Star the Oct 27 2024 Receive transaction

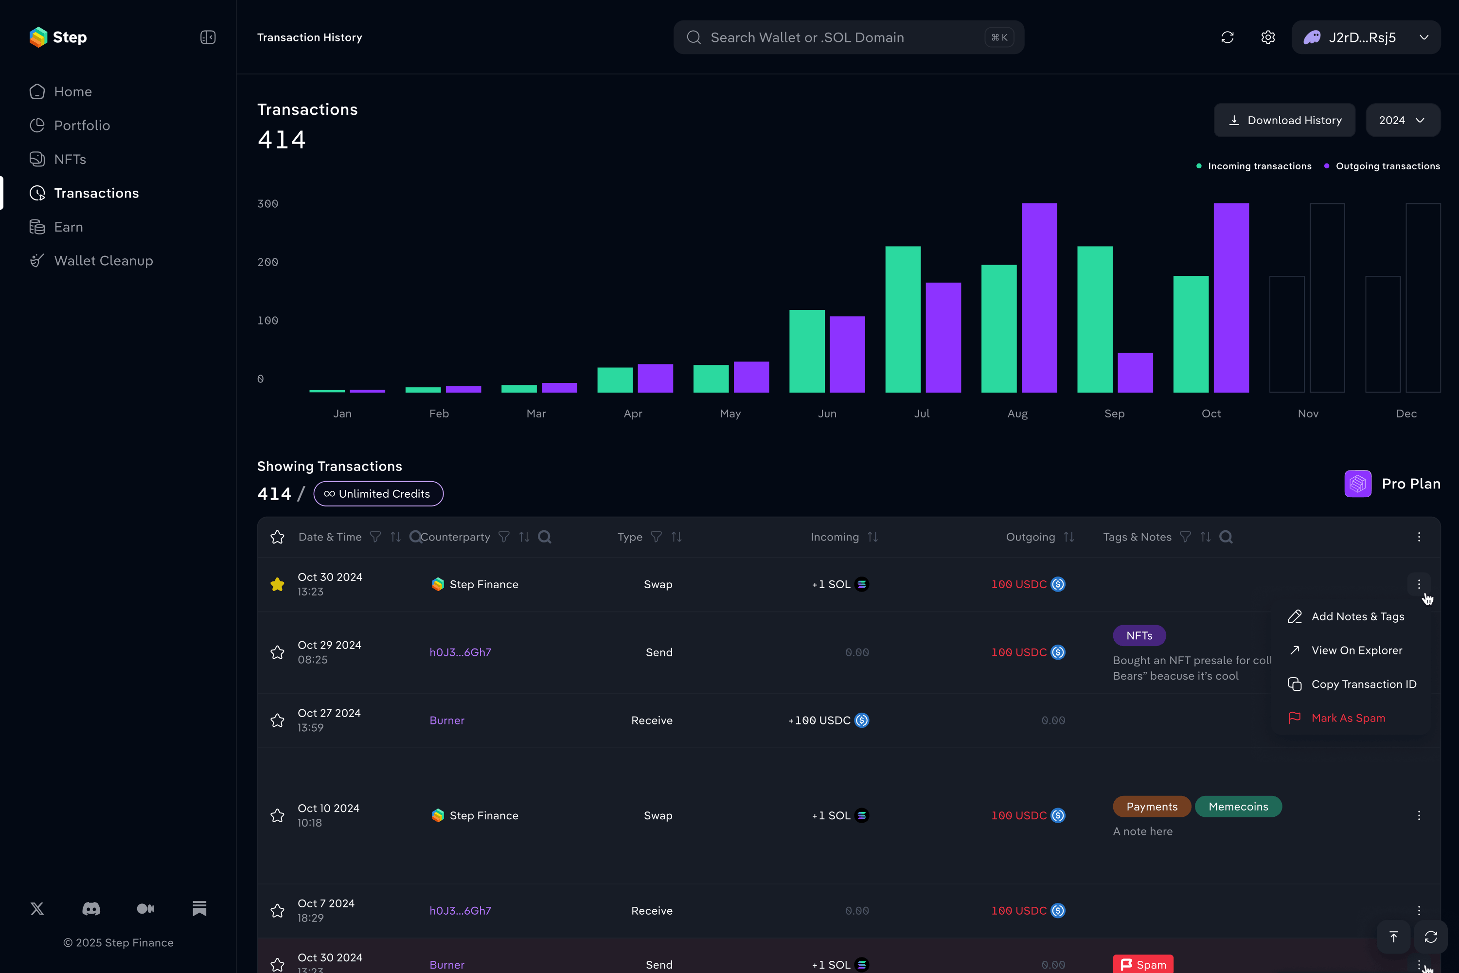pyautogui.click(x=277, y=721)
